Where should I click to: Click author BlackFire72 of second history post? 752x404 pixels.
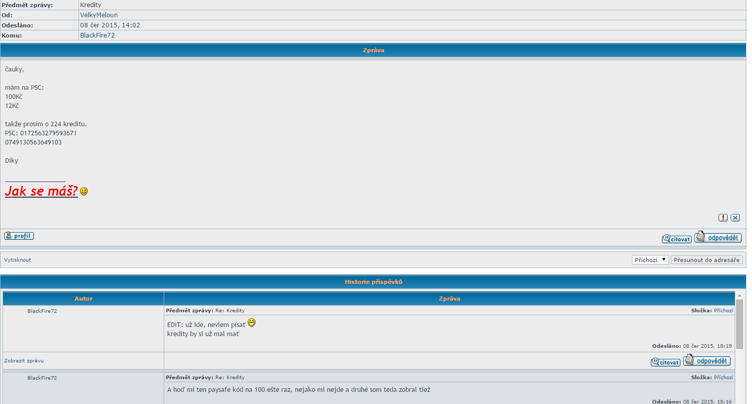tap(42, 378)
